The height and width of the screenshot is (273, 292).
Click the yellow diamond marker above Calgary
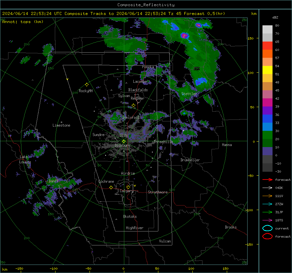(128, 187)
